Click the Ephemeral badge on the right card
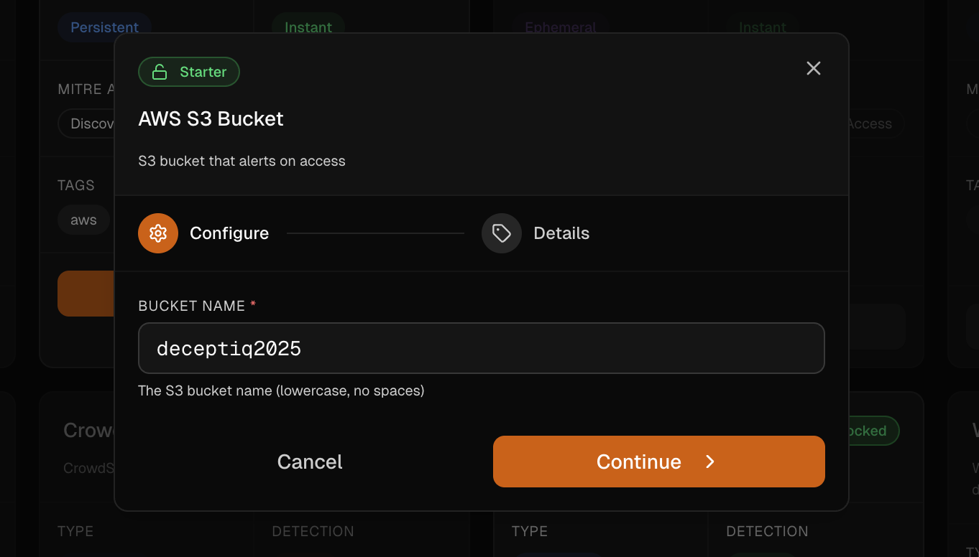 (561, 27)
